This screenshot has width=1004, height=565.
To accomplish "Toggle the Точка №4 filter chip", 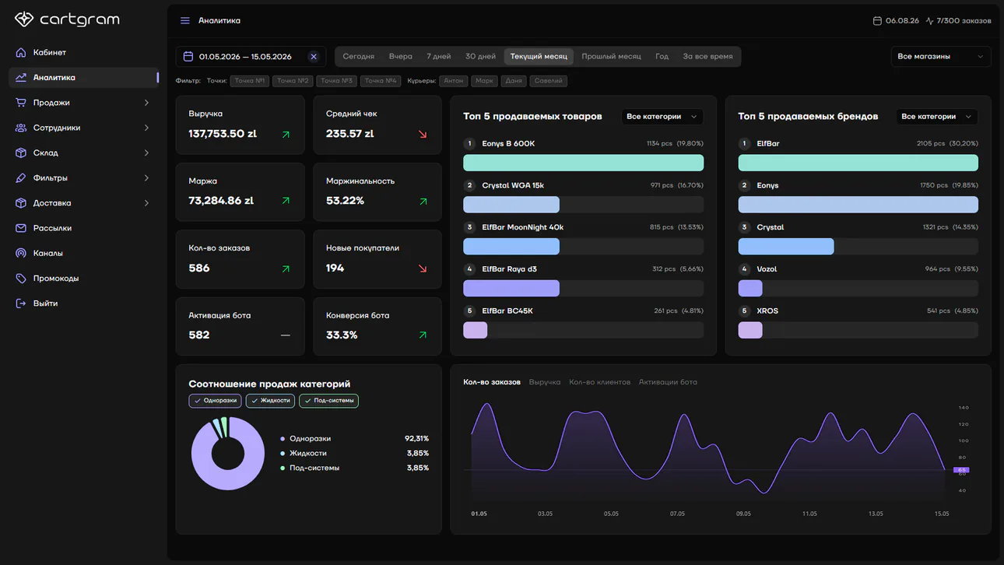I will point(381,81).
